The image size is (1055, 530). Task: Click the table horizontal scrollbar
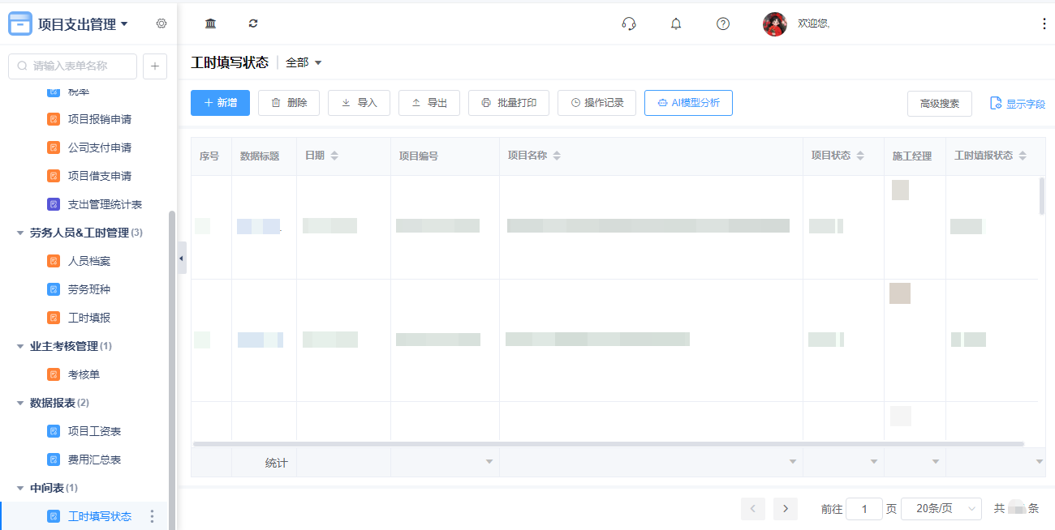pos(608,444)
